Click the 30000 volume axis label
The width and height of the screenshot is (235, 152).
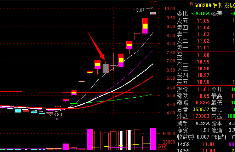(169, 142)
